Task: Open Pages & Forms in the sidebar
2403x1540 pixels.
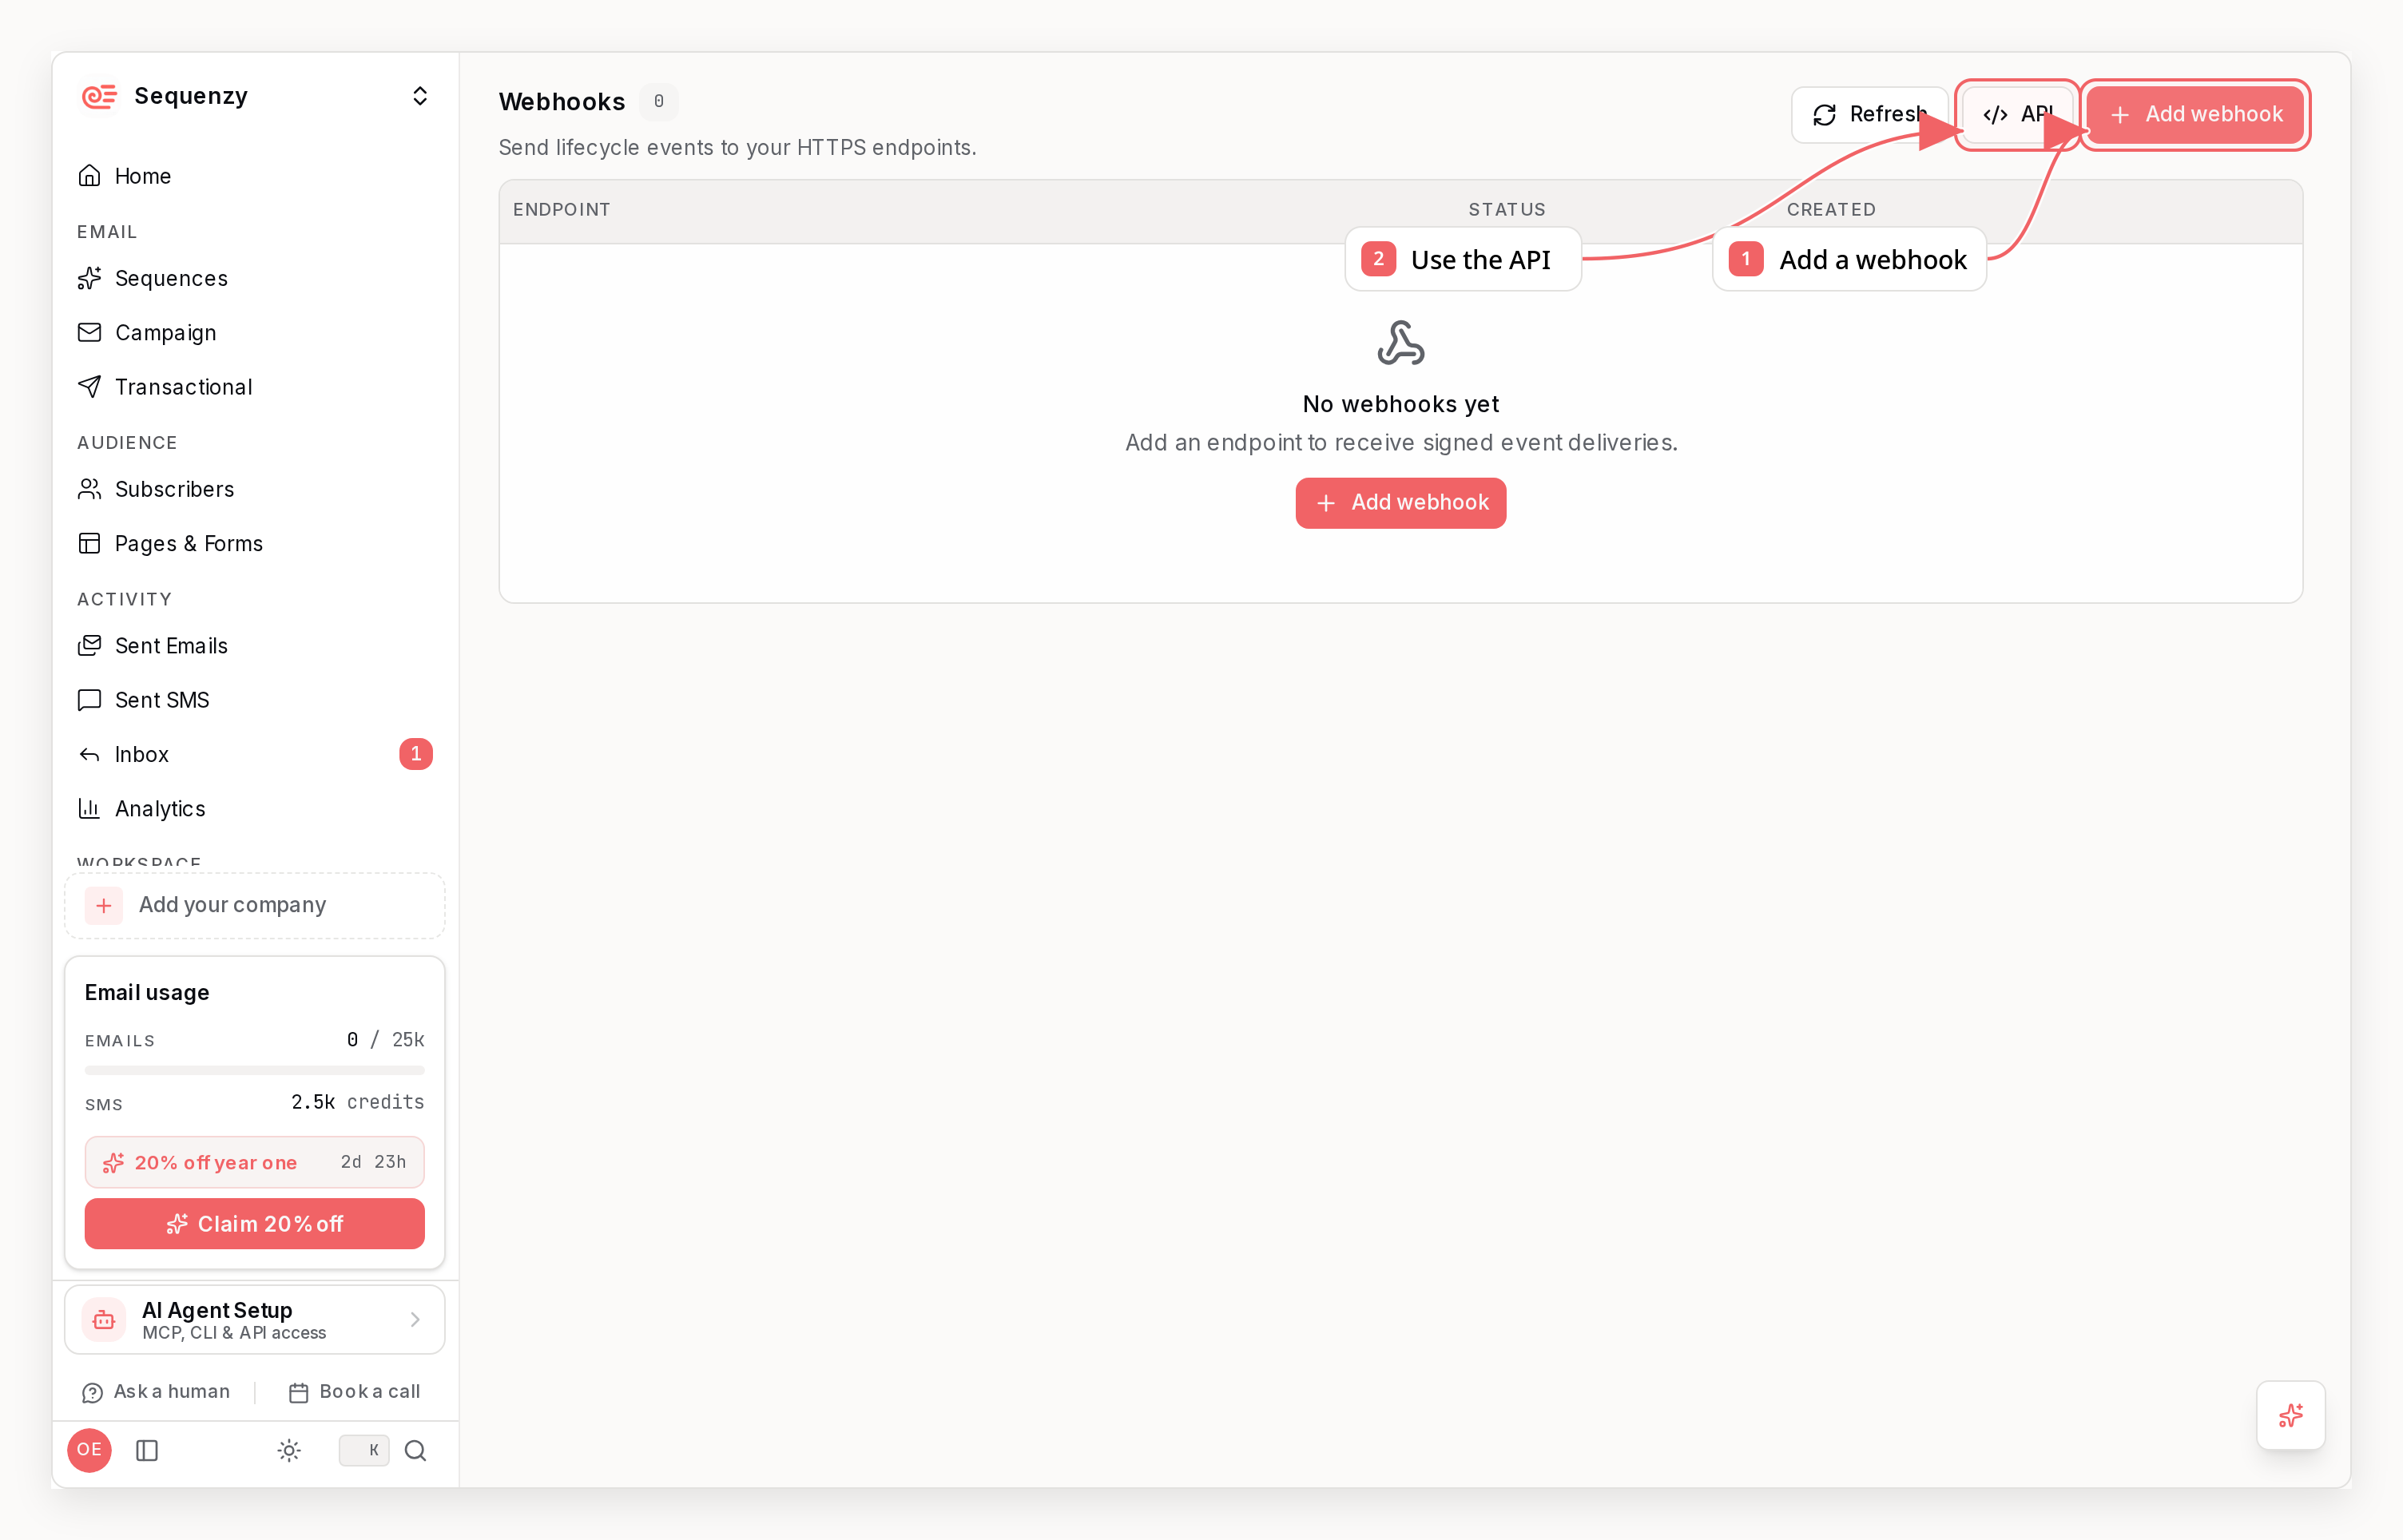Action: click(x=255, y=543)
